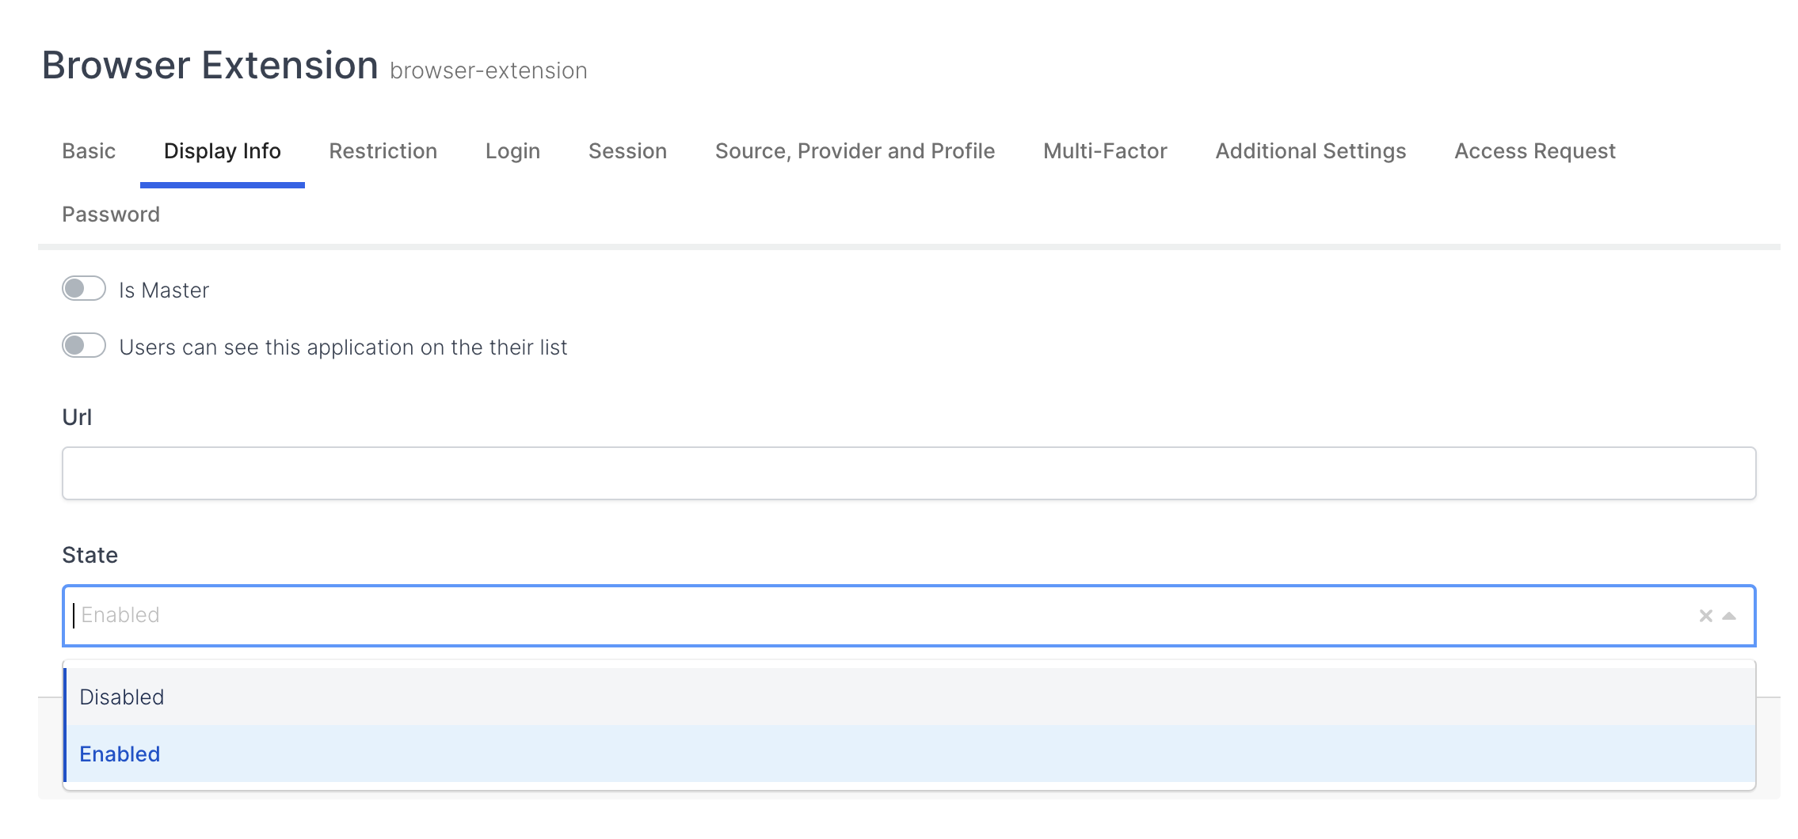This screenshot has width=1798, height=839.
Task: Select the Source, Provider and Profile tab
Action: (855, 151)
